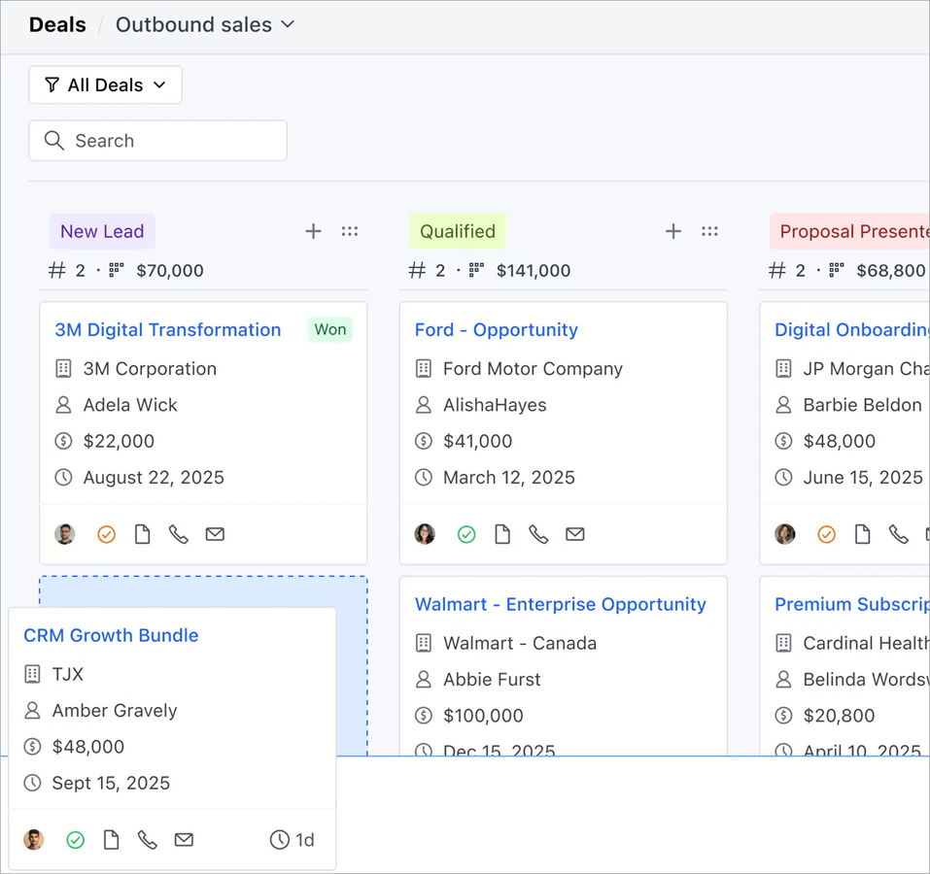
Task: Click the email icon on 3M Digital Transformation card
Action: [215, 534]
